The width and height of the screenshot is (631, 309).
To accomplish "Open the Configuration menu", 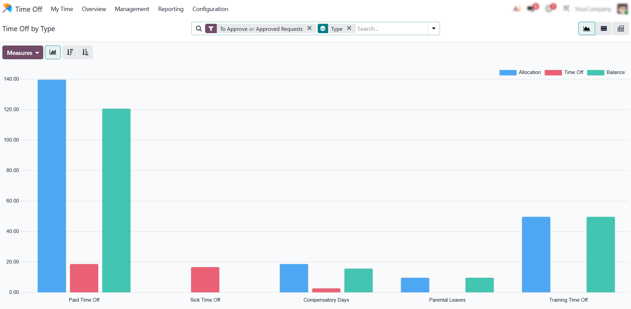I will coord(210,9).
